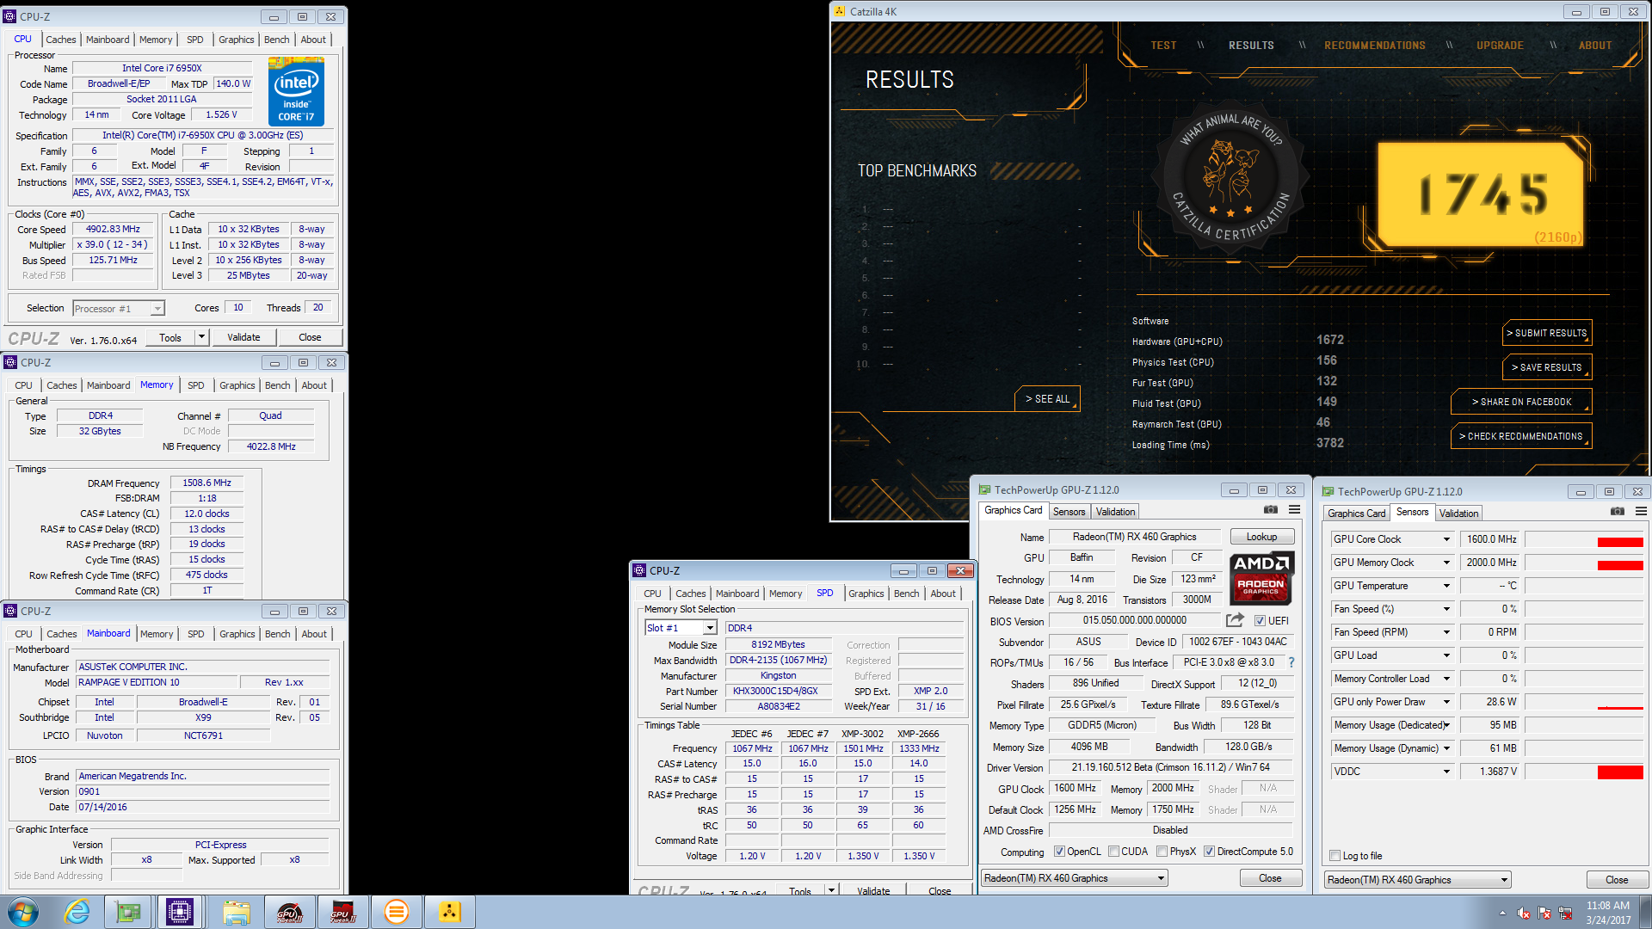
Task: Expand the VDDC sensor dropdown
Action: click(x=1446, y=772)
